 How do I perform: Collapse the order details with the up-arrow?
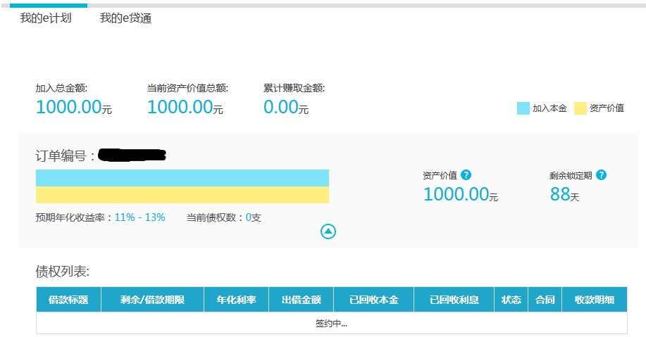click(328, 231)
